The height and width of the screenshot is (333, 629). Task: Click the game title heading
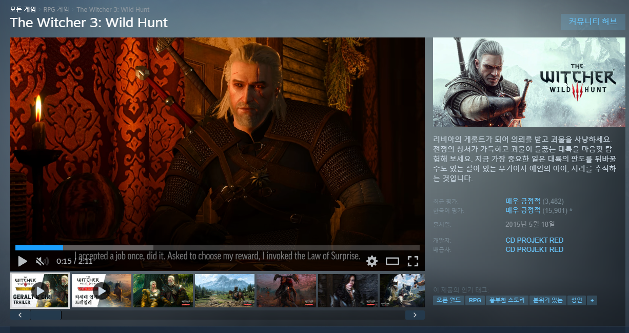[x=89, y=23]
